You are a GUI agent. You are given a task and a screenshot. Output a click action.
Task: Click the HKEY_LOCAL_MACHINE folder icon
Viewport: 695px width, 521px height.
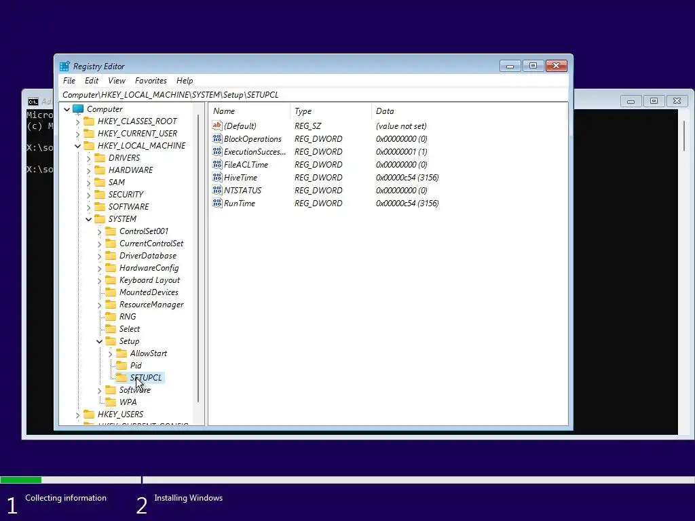[89, 146]
